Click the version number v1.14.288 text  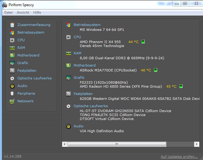[13, 156]
